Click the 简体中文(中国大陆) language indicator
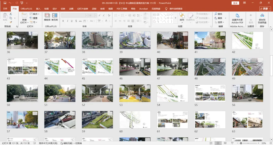 (x=48, y=143)
